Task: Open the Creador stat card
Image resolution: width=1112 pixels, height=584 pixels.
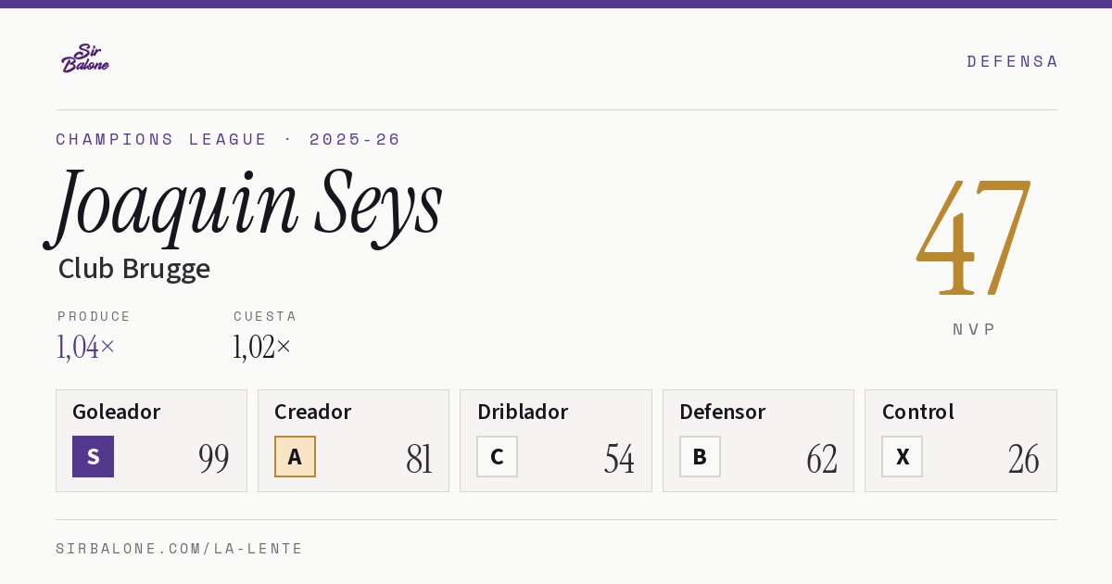Action: click(353, 440)
